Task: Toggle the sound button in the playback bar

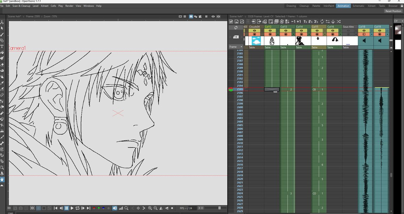Action: pyautogui.click(x=115, y=208)
